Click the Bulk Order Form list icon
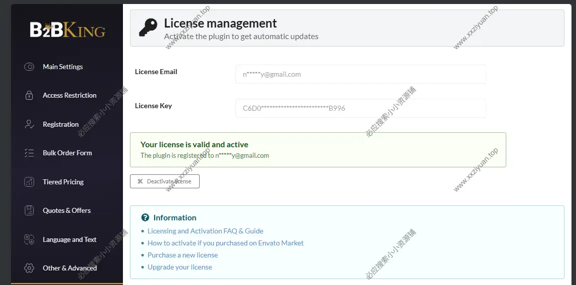Image resolution: width=576 pixels, height=285 pixels. coord(29,153)
